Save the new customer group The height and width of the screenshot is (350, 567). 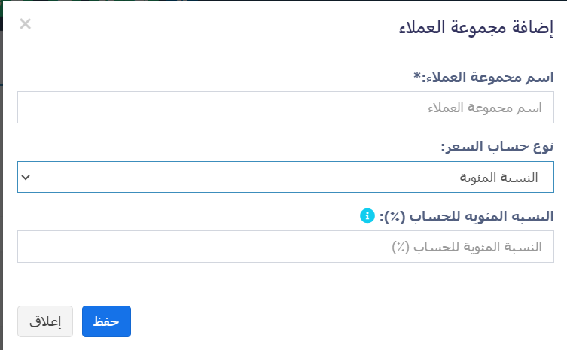pos(106,321)
